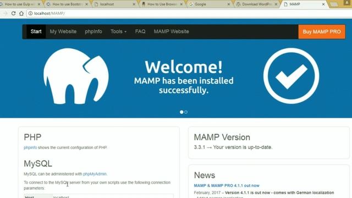Open the phpMyAdmin link

point(95,174)
